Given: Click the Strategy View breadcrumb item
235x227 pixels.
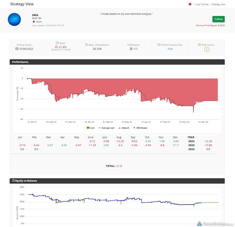Looking at the screenshot, I should tap(218, 4).
